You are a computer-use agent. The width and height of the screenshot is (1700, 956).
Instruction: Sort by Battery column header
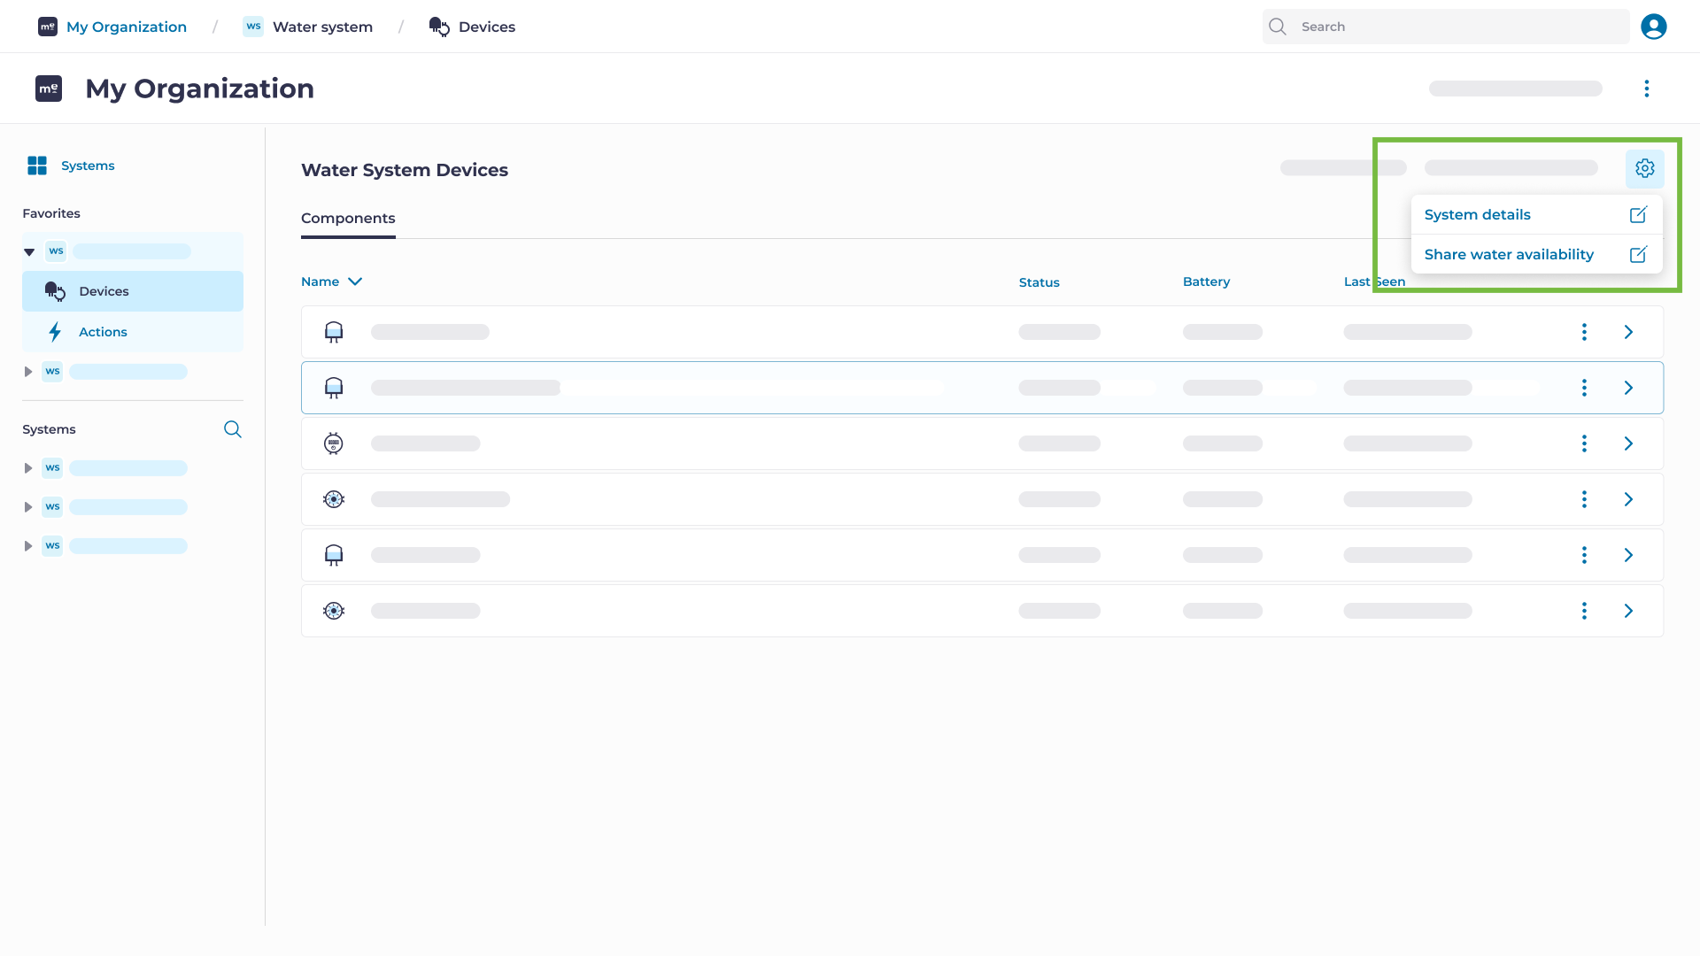[1206, 281]
